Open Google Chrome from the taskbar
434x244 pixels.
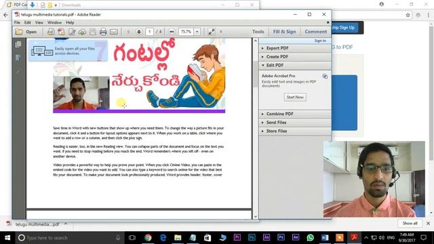tap(148, 238)
